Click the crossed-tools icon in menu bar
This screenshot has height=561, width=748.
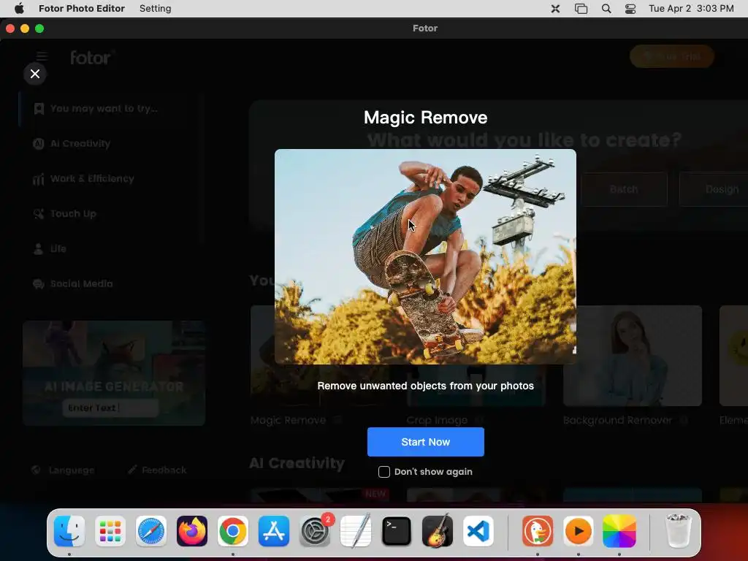(x=555, y=9)
